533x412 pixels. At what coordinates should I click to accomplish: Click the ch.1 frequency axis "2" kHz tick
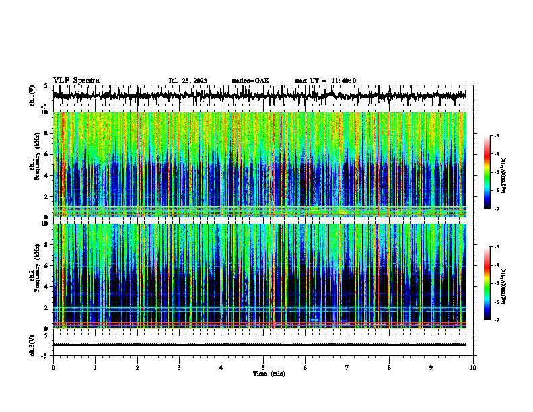47,197
